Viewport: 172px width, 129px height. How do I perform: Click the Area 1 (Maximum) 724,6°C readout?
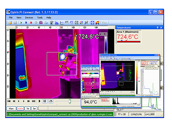point(128,37)
